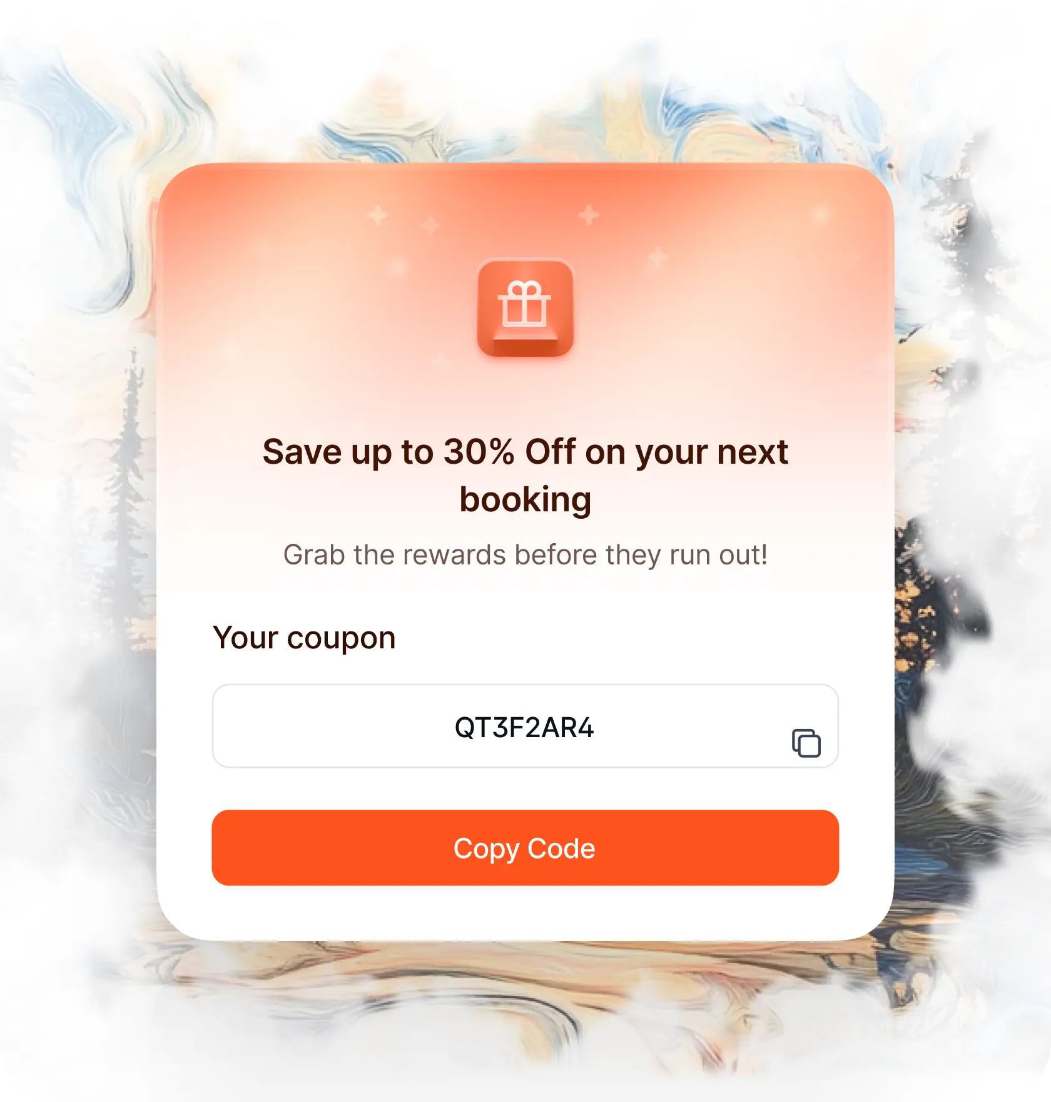Tap the orange gift tile at card top

pos(525,307)
